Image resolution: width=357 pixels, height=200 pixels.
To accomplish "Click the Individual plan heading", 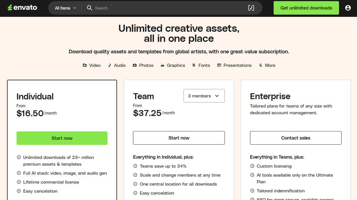I will click(x=35, y=96).
